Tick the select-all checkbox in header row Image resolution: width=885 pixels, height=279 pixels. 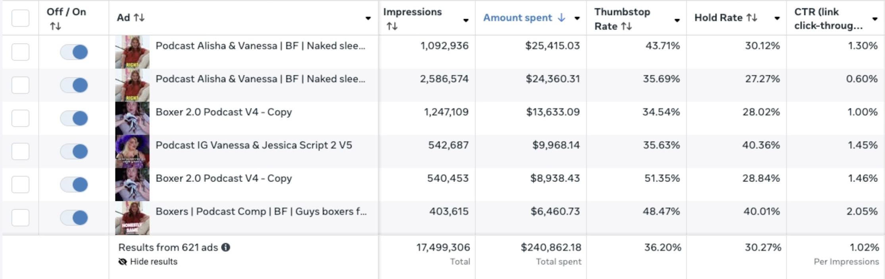click(20, 18)
